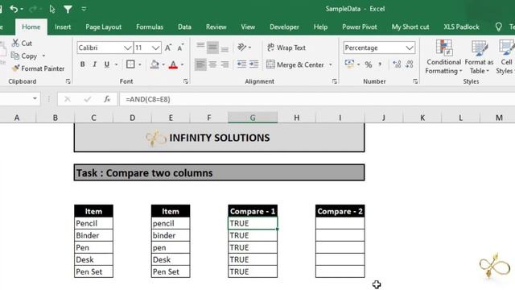Viewport: 515px width, 290px height.
Task: Switch to the Developer tab
Action: pyautogui.click(x=284, y=27)
